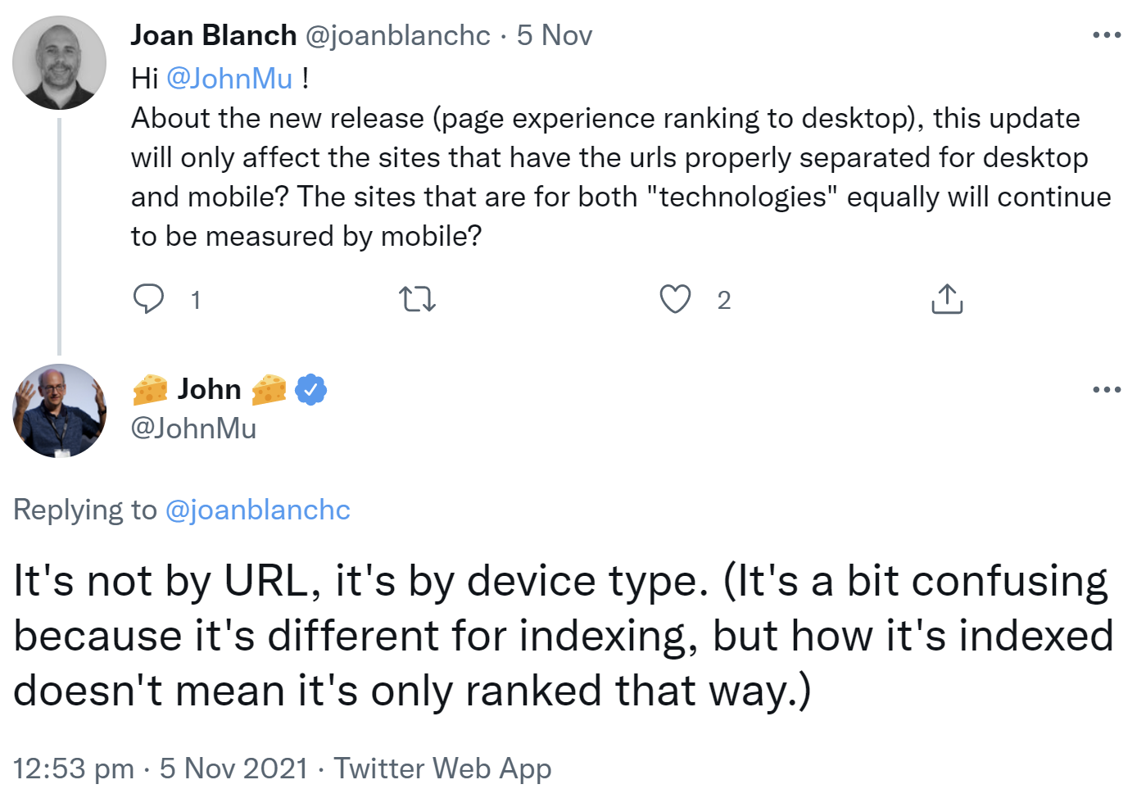1146x807 pixels.
Task: Click the share icon on Joan's tweet
Action: (x=947, y=300)
